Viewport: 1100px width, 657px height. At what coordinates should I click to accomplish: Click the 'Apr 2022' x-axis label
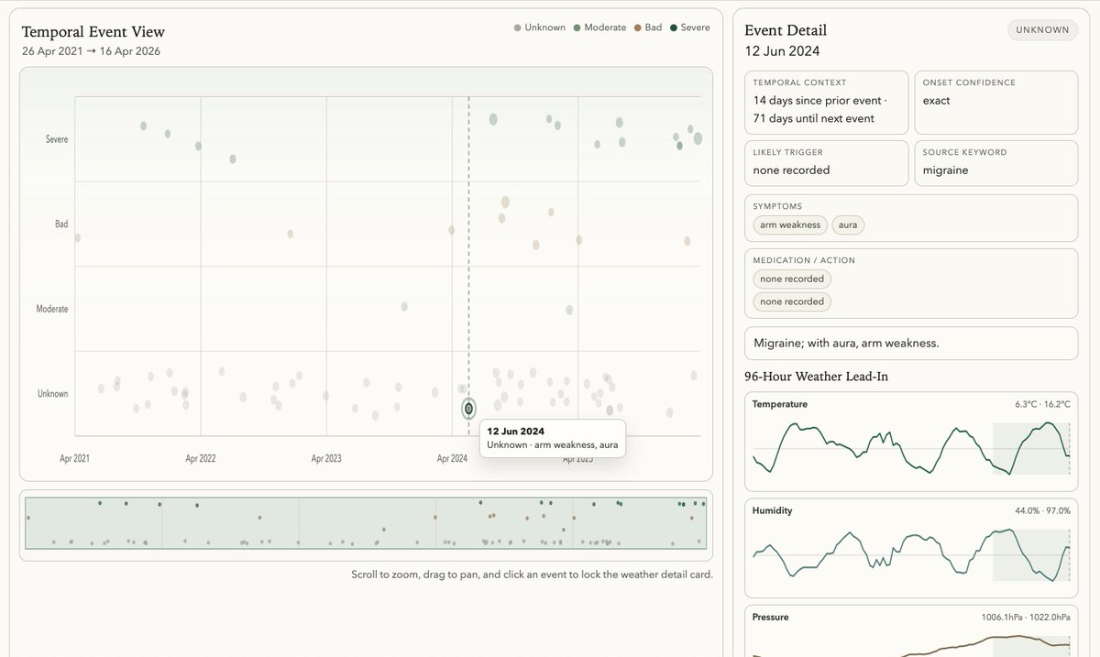(201, 458)
